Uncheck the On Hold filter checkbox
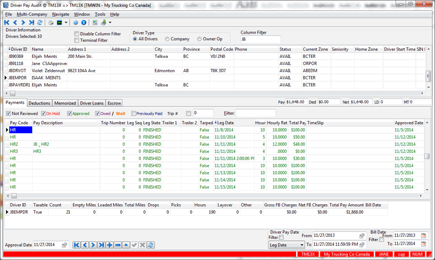Image resolution: width=435 pixels, height=260 pixels. tap(43, 114)
